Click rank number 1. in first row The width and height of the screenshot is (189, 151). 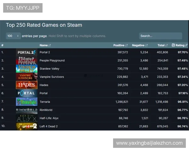tap(3, 52)
